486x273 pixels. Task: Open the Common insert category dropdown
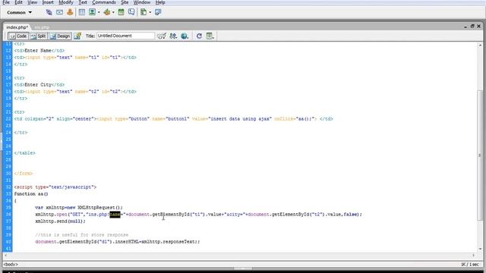(x=19, y=12)
